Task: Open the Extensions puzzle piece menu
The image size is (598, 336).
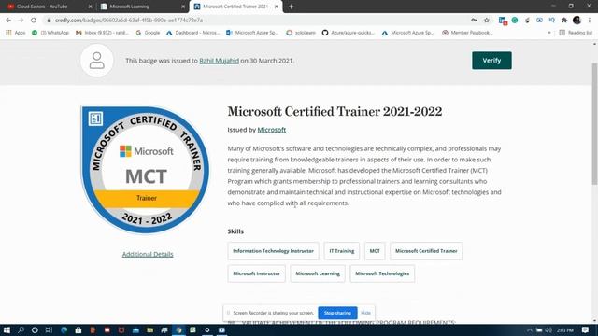Action: [564, 21]
